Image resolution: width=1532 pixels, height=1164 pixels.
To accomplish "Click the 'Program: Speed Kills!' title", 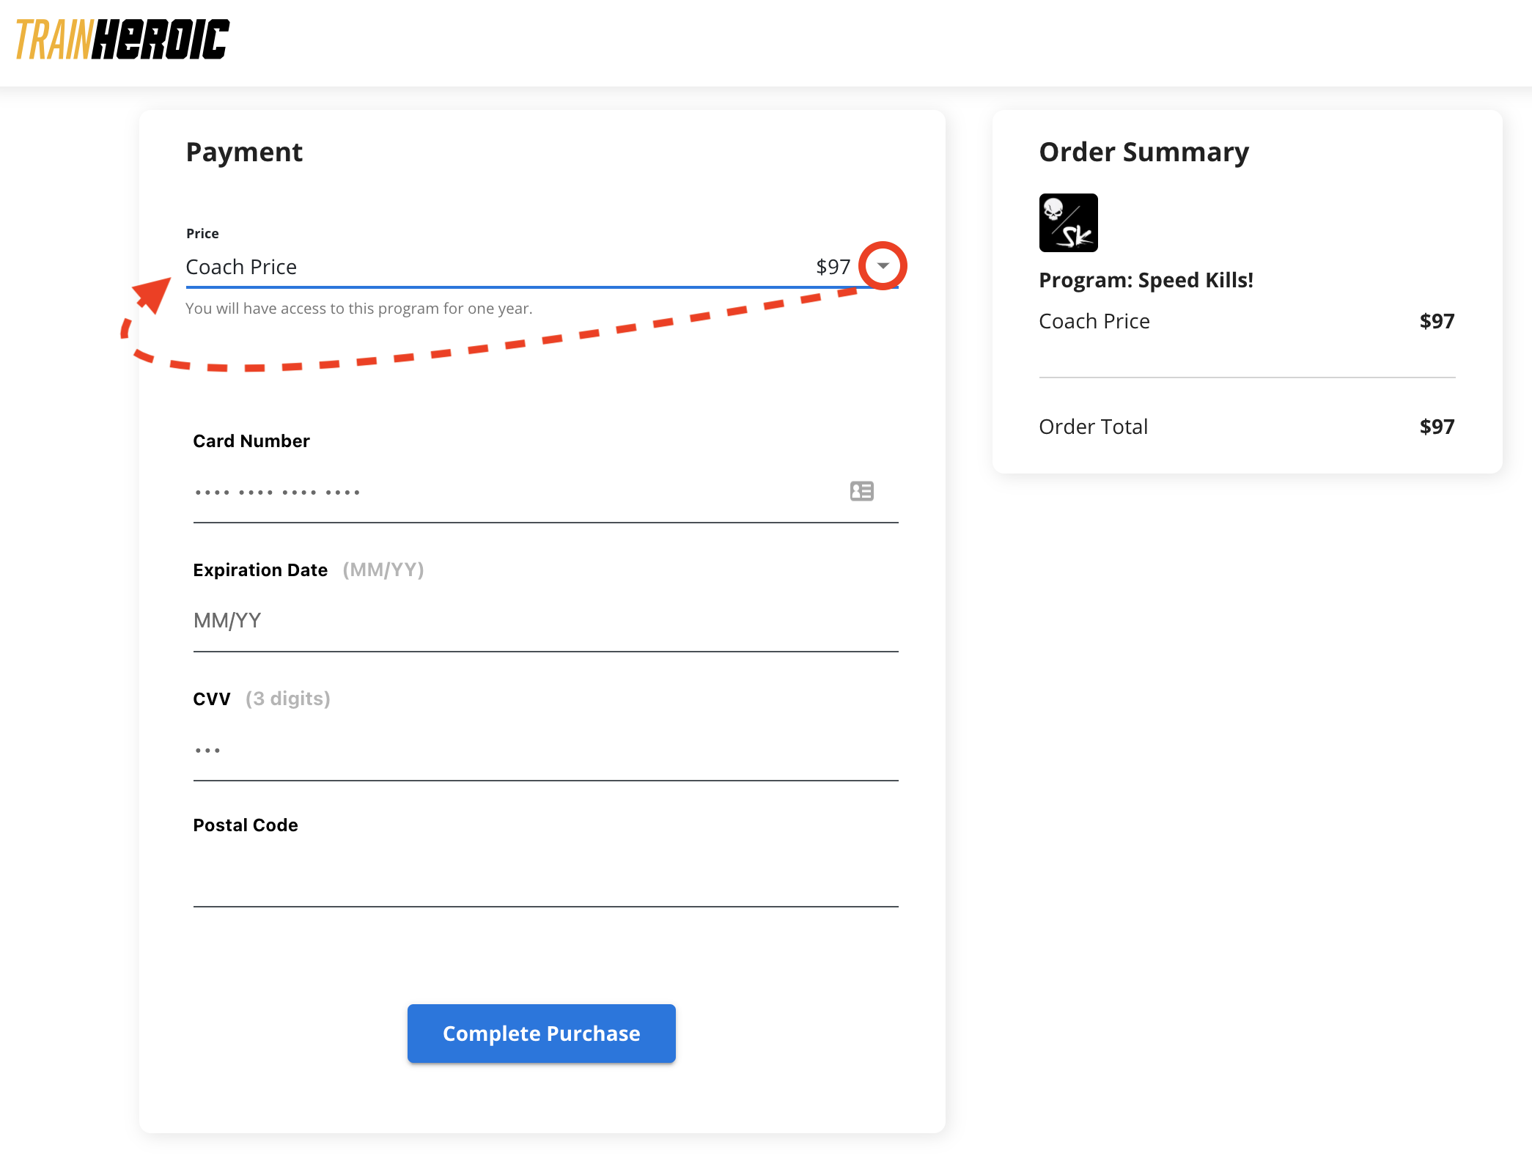I will 1146,280.
